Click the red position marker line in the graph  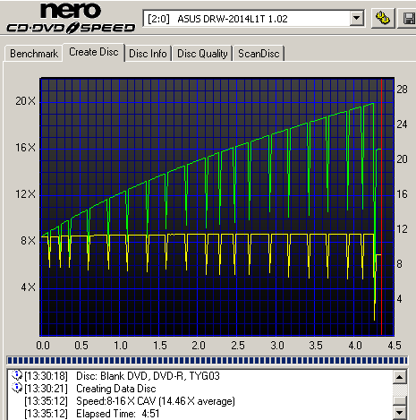[381, 207]
